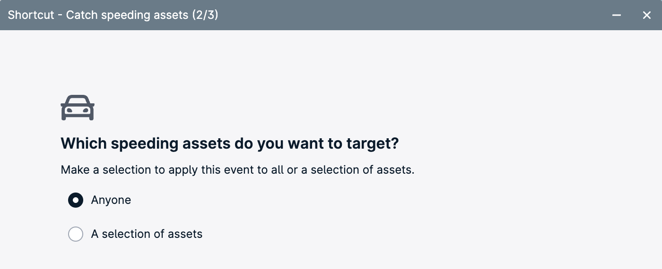Click the Anyone option label text
Viewport: 662px width, 269px height.
(111, 200)
